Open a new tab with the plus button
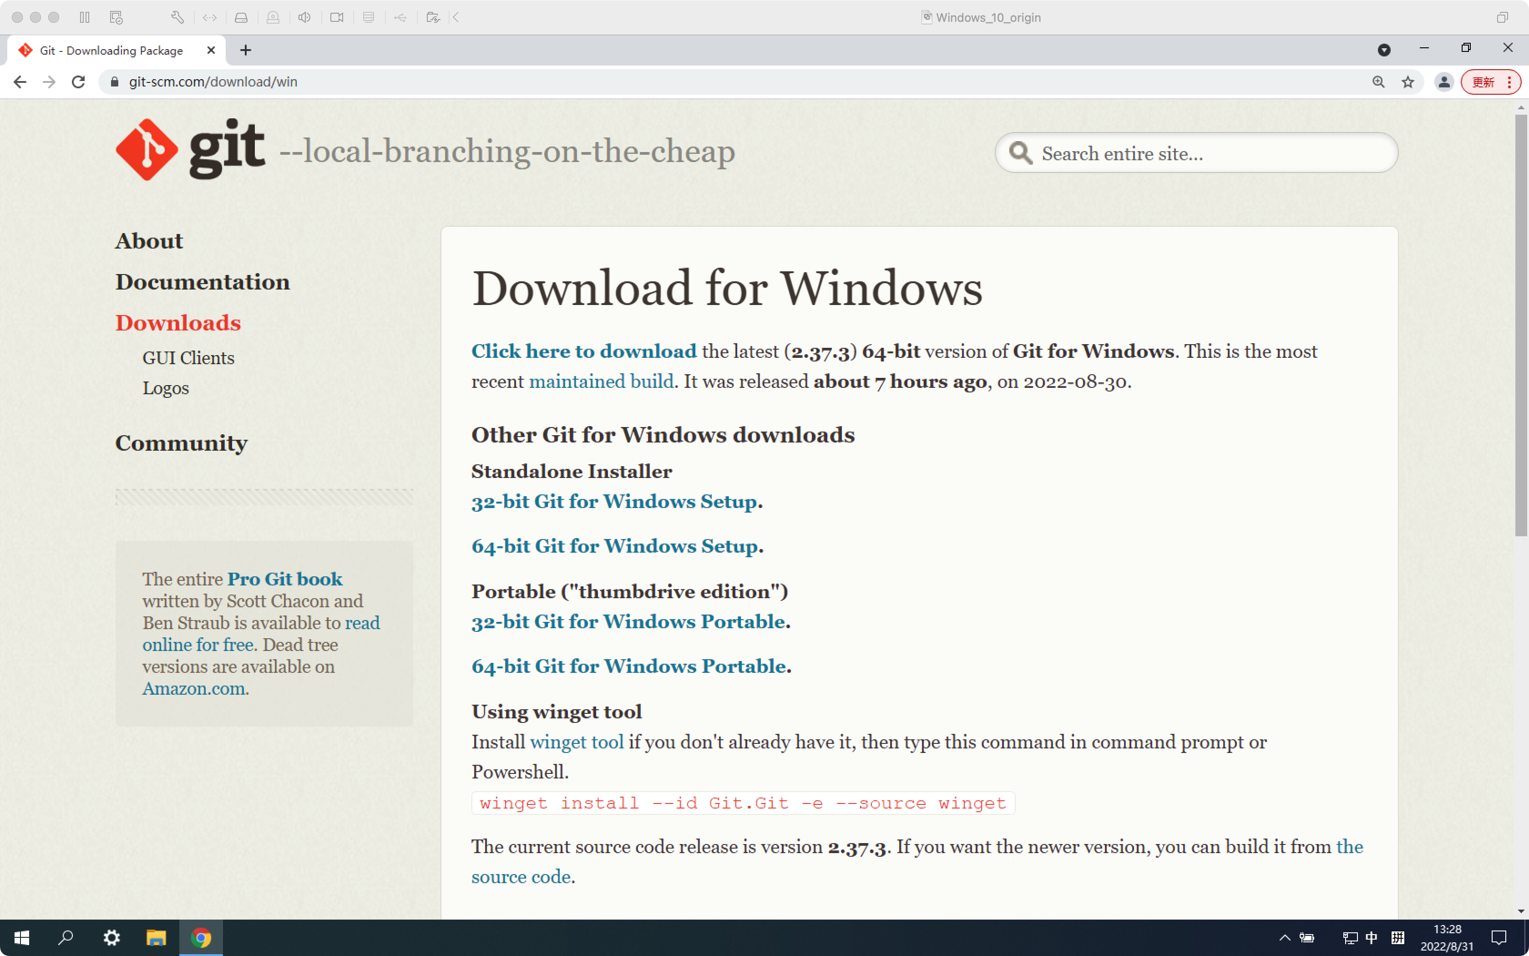The width and height of the screenshot is (1529, 956). 246,50
